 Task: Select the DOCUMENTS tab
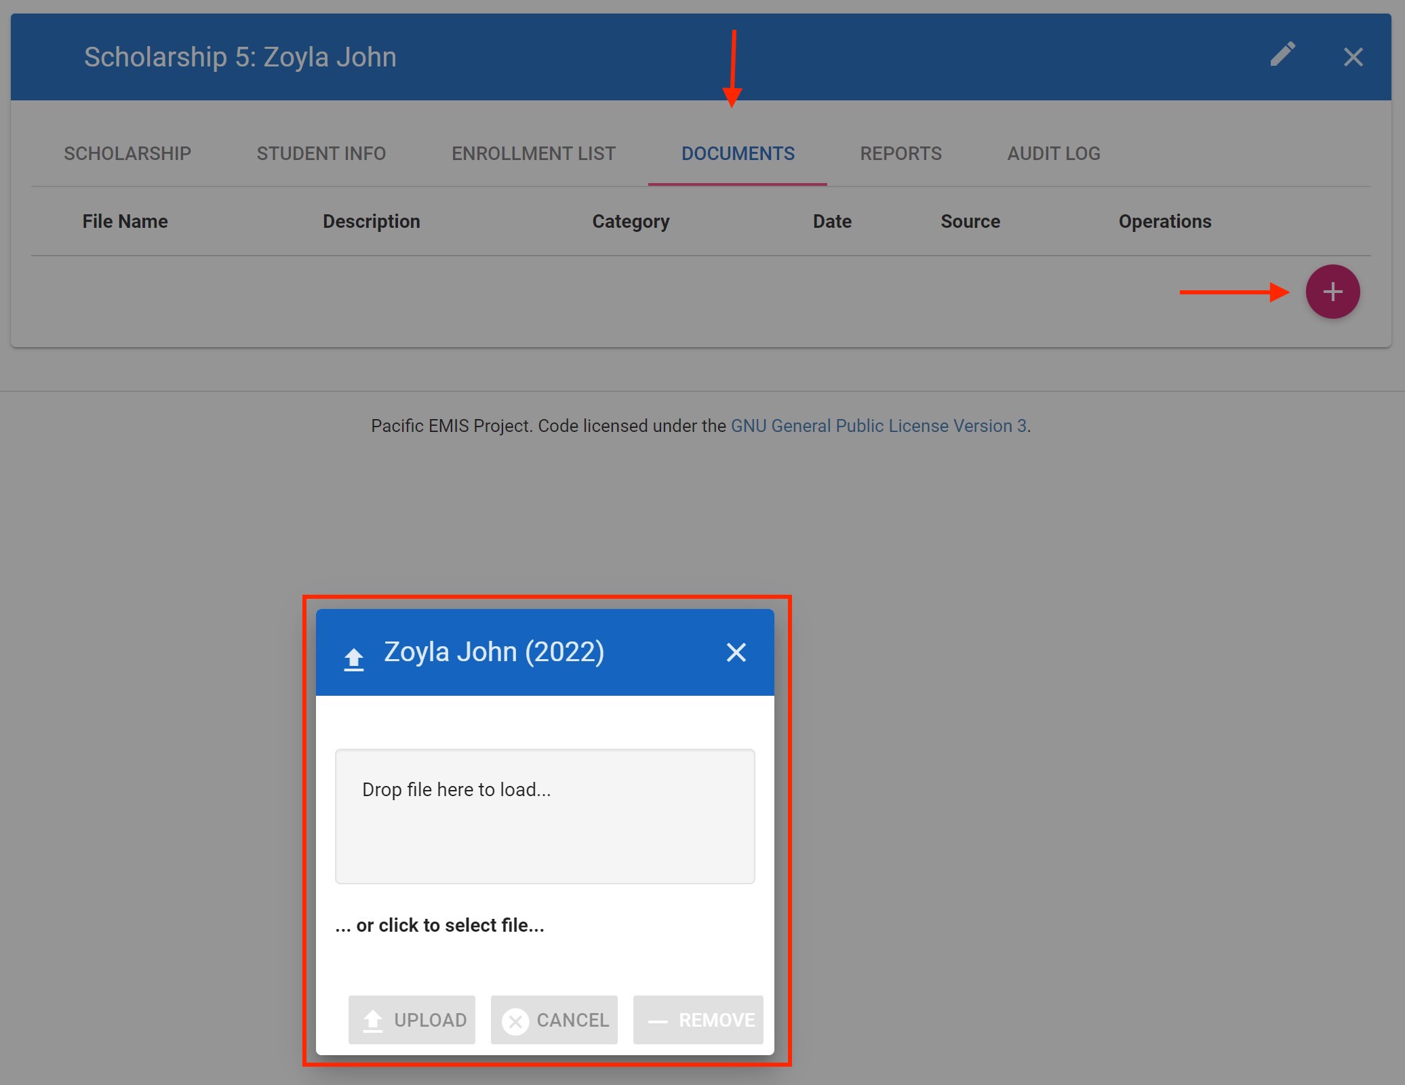(x=738, y=154)
